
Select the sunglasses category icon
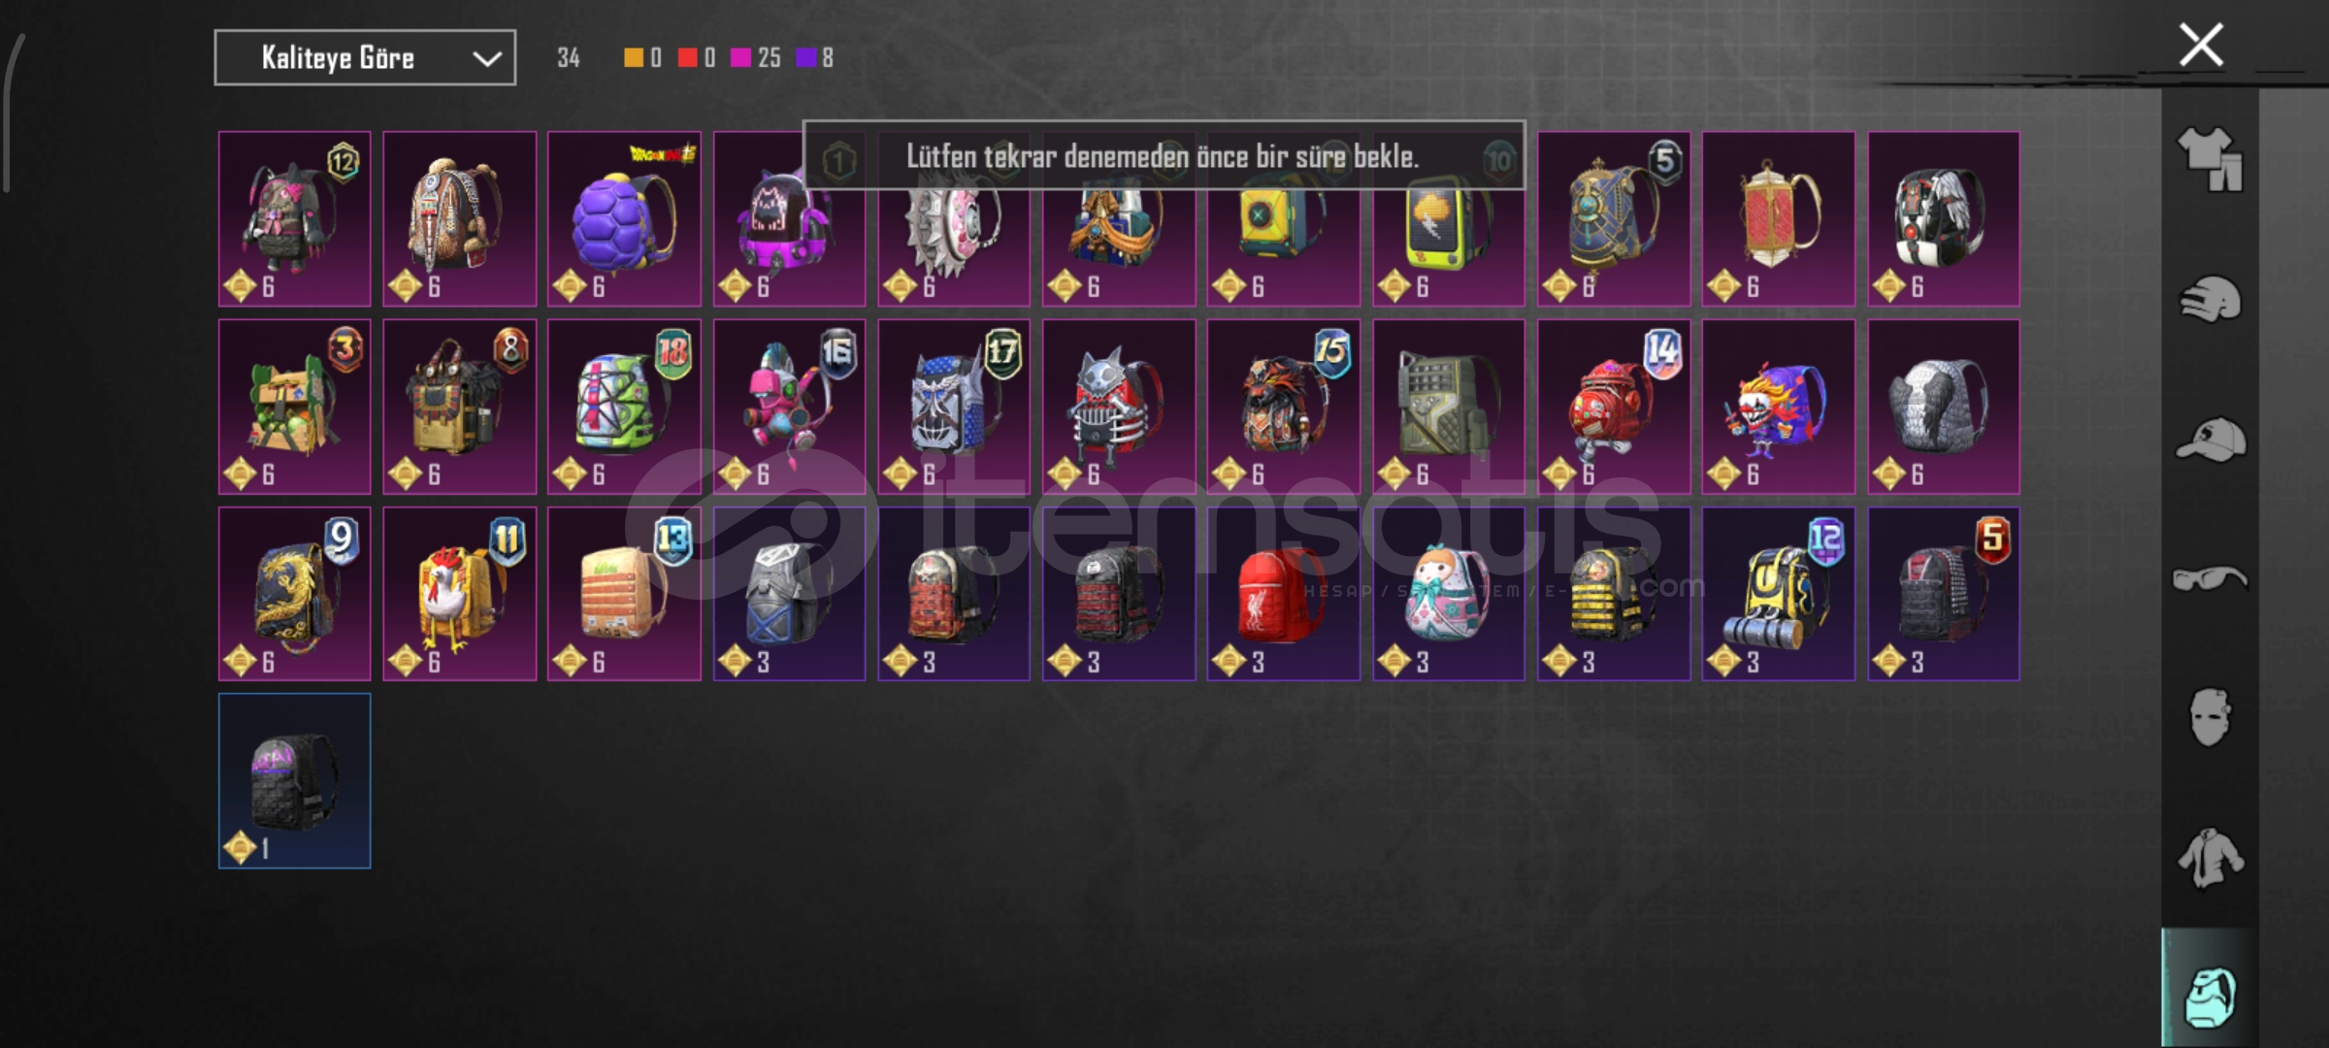2210,579
